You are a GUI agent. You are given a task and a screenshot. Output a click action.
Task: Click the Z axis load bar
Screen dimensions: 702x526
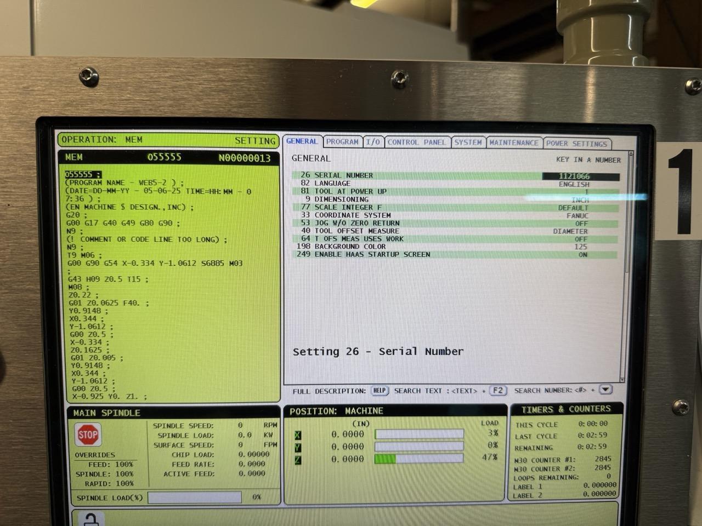(419, 459)
